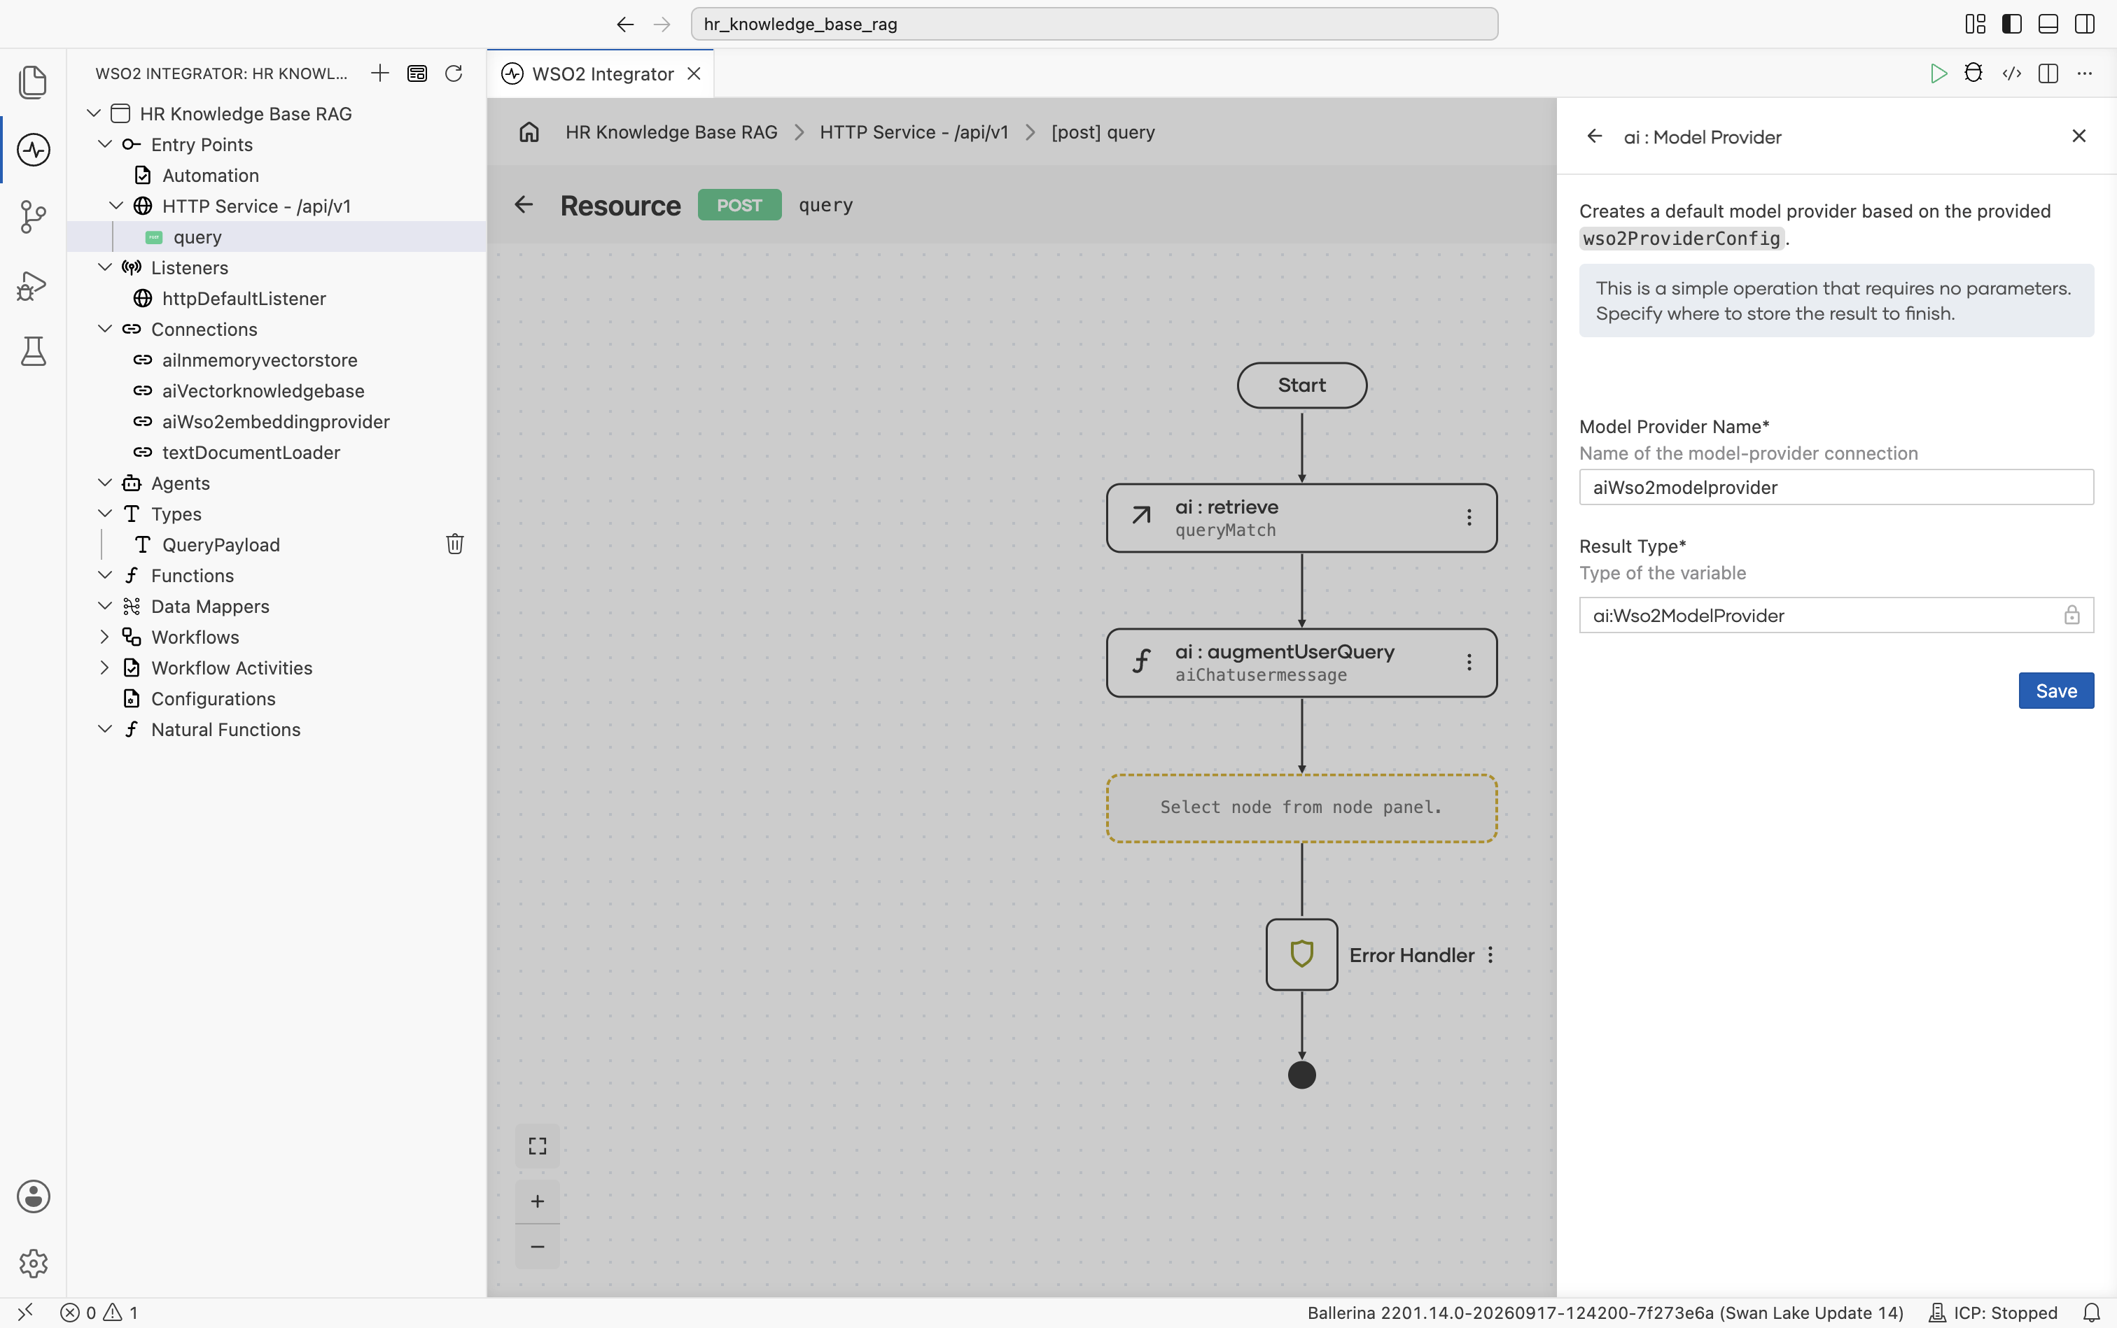Screen dimensions: 2117x1328
Task: Select HTTP Service - /api/v1 breadcrumb
Action: pos(914,132)
